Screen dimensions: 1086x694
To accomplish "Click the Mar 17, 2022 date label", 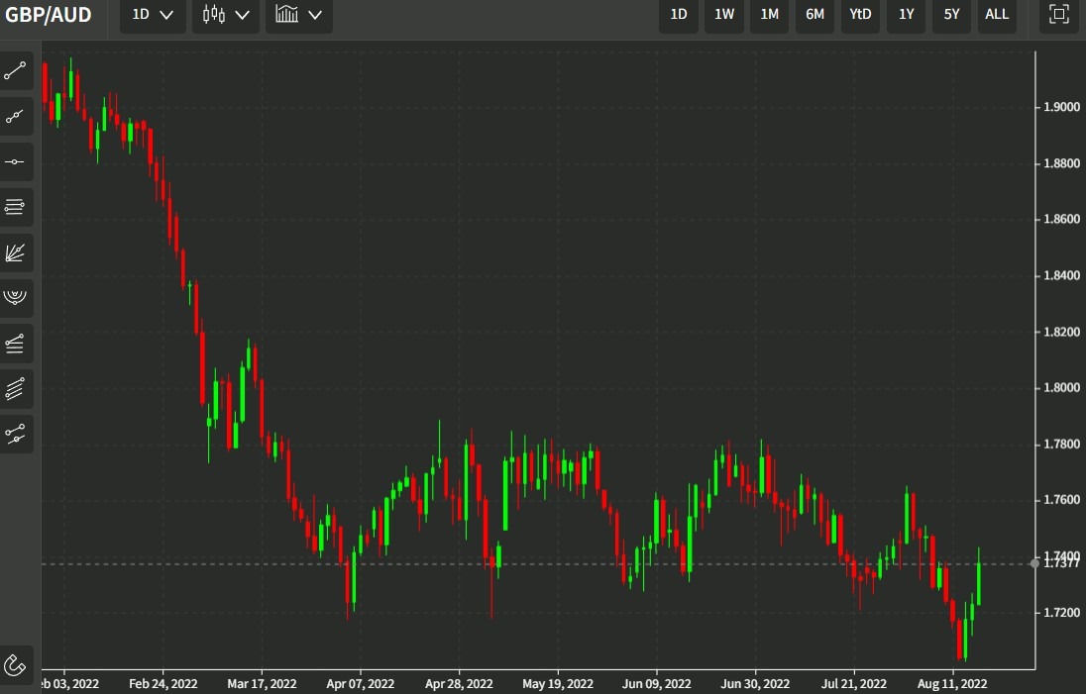I will pos(262,684).
